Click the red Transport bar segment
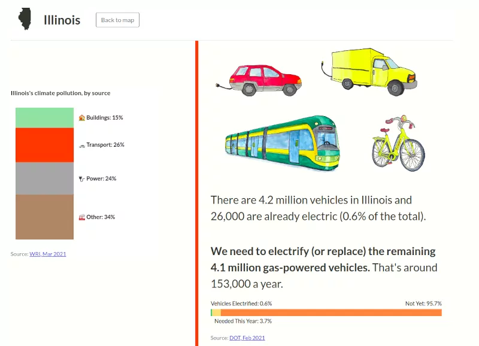Viewport: 479px width, 346px height. point(44,145)
